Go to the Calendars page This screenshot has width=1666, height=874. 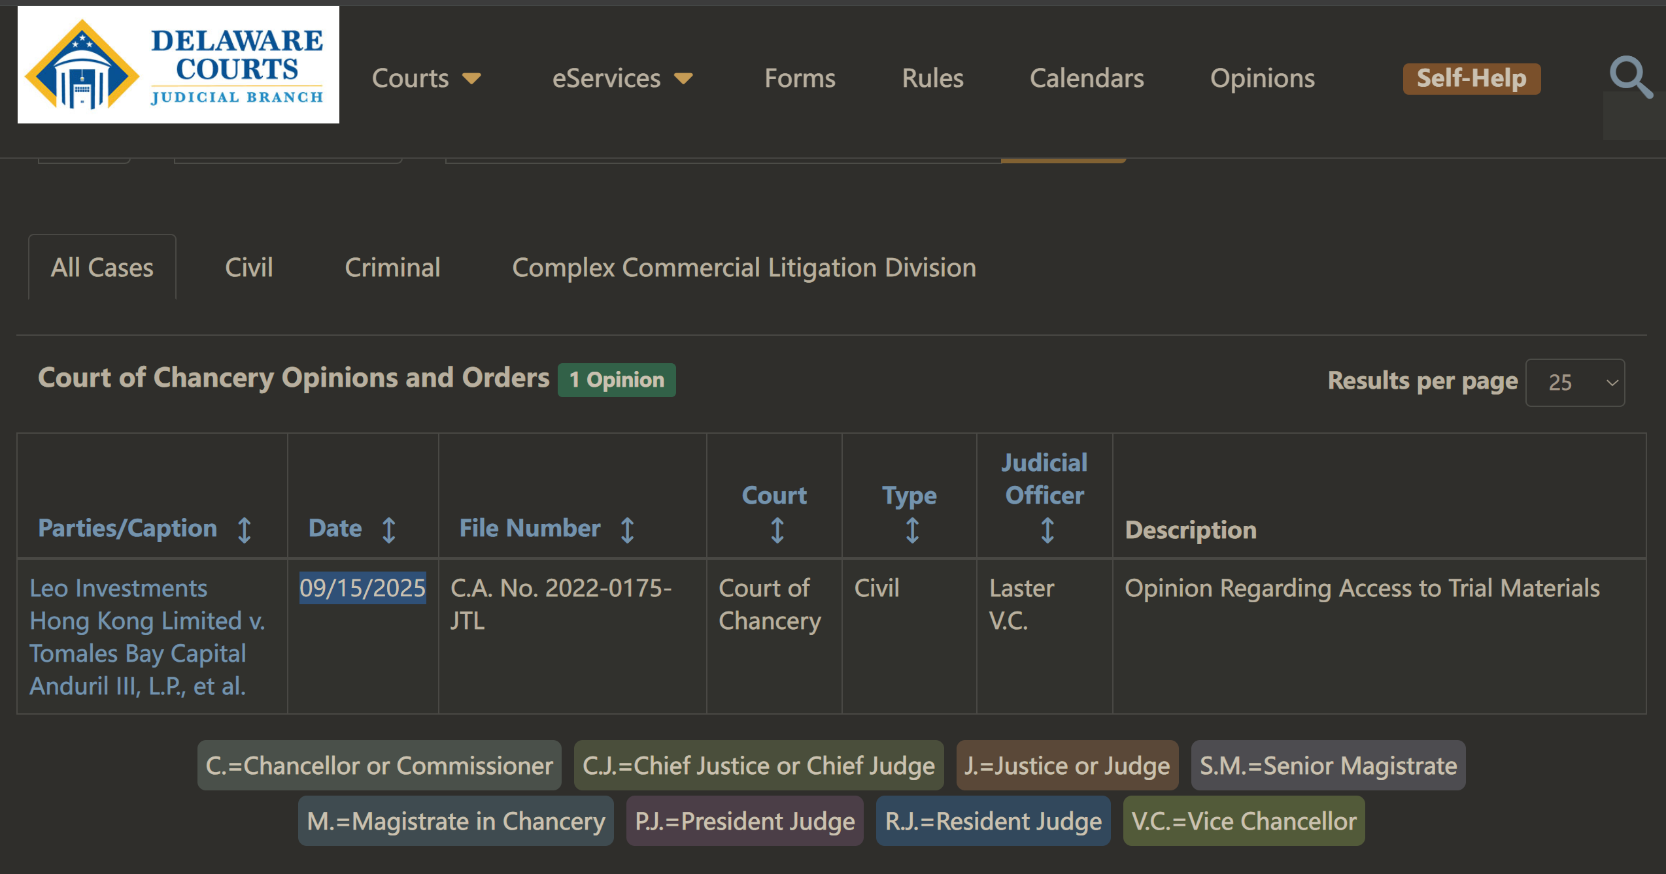pyautogui.click(x=1087, y=78)
